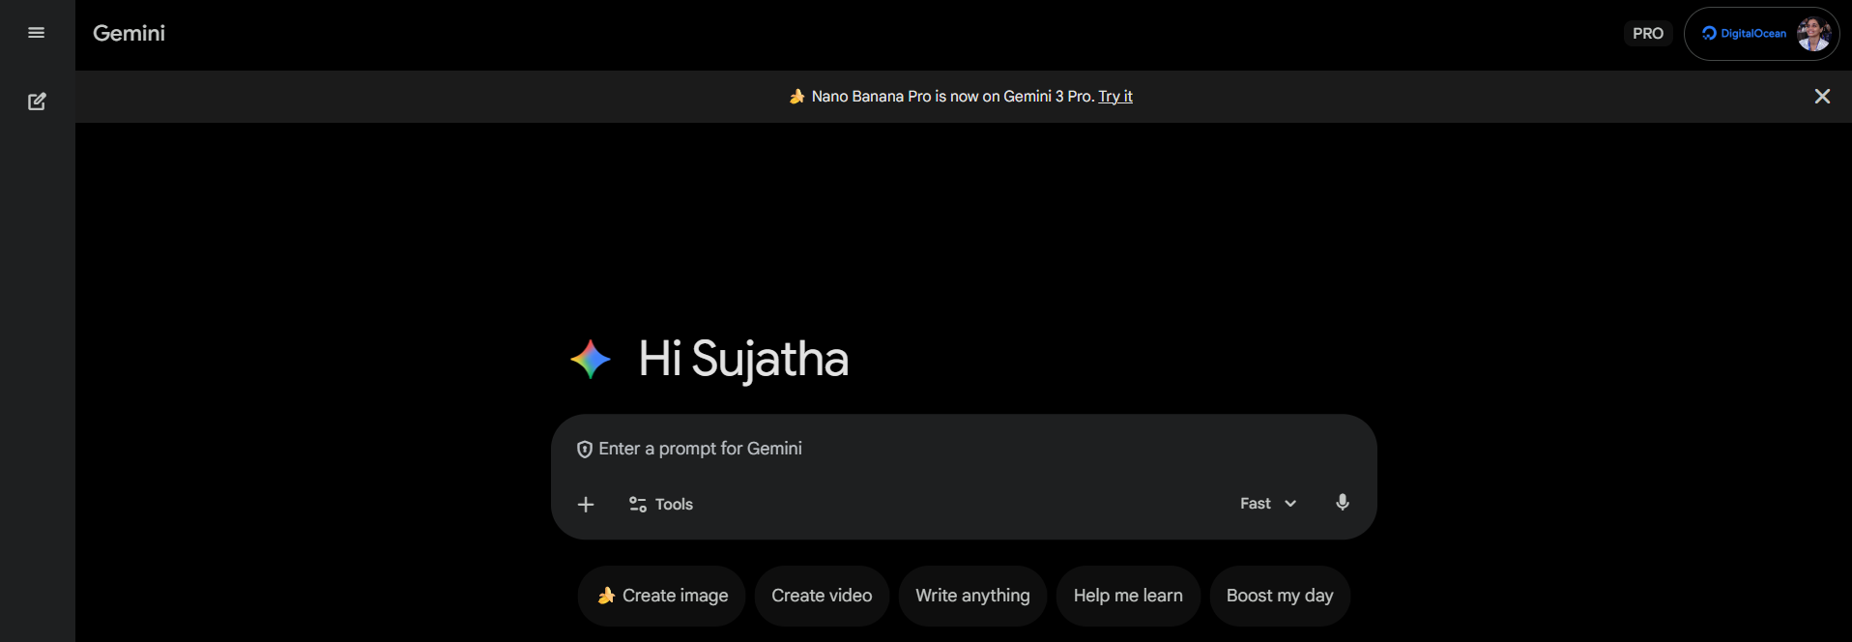Focus the "Enter a prompt for Gemini" field

tap(870, 449)
